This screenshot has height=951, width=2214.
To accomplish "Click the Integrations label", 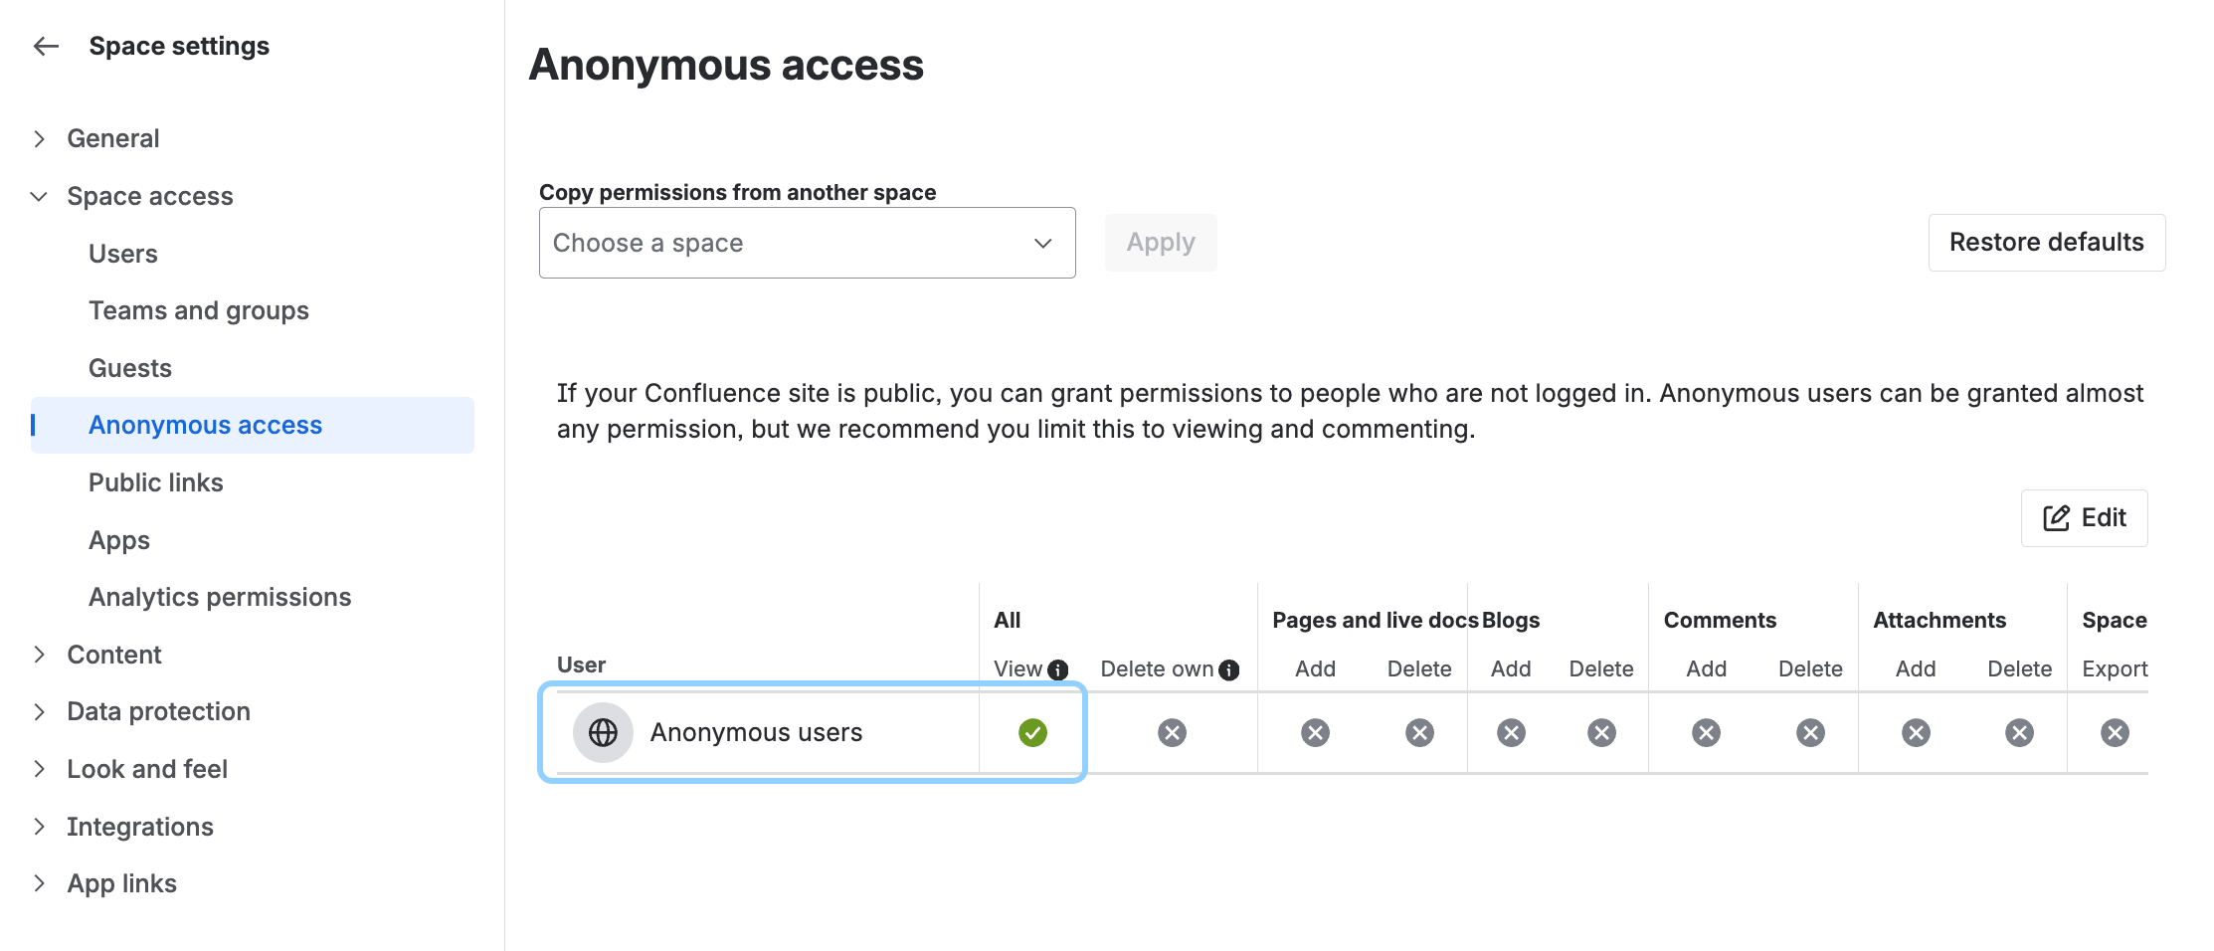I will pyautogui.click(x=140, y=827).
